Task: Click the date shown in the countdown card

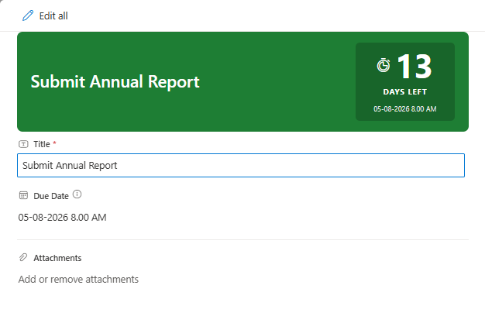Action: click(405, 109)
